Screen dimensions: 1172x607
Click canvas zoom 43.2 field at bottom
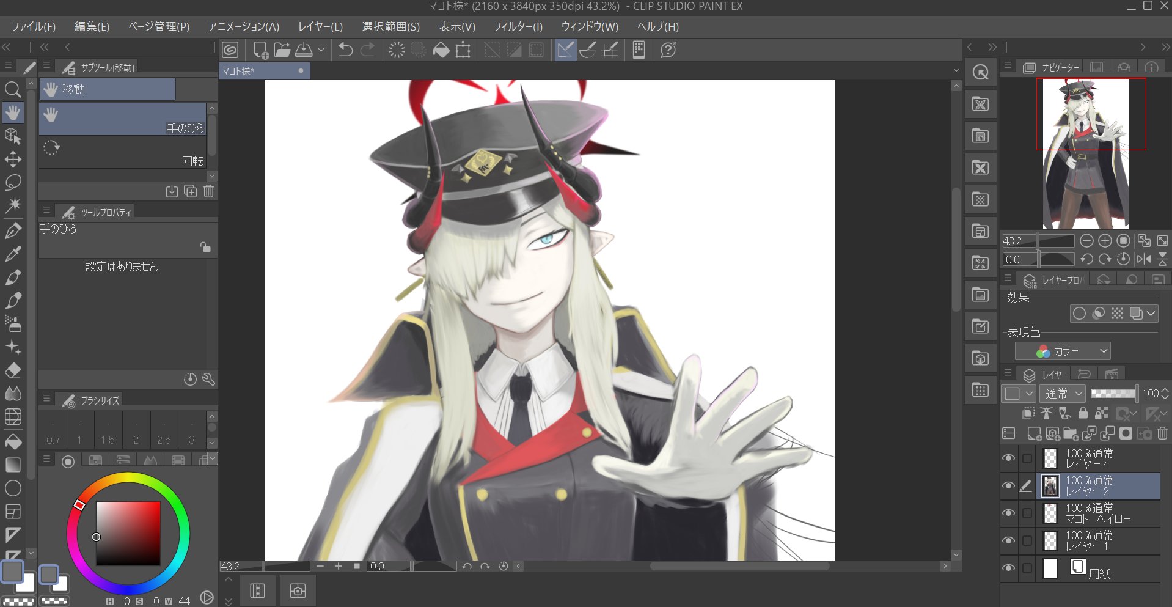(x=241, y=567)
